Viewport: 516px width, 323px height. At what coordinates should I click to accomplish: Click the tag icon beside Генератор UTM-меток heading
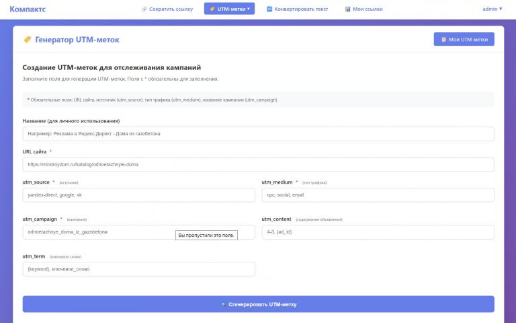click(x=27, y=39)
